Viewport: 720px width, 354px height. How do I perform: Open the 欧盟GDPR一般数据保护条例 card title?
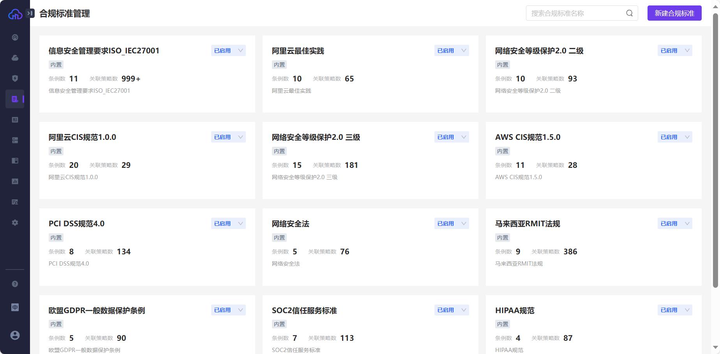(x=97, y=310)
